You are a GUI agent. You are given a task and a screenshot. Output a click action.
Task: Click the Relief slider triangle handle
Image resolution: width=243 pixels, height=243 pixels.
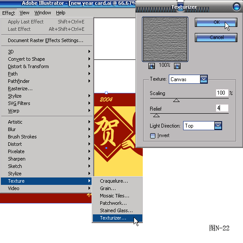[156, 115]
